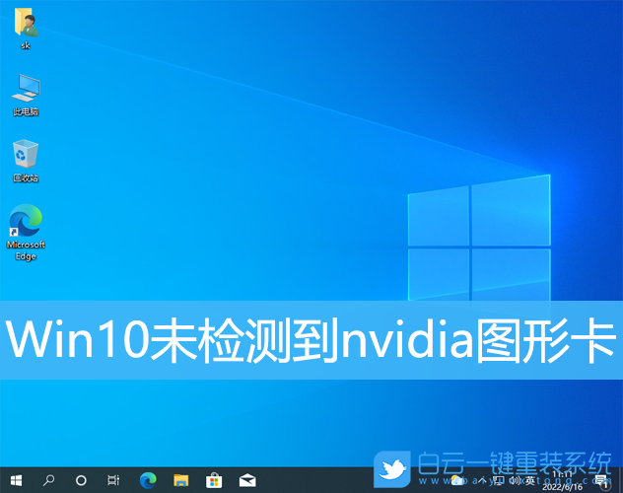Image resolution: width=623 pixels, height=493 pixels.
Task: Switch input method via 英 indicator
Action: [530, 480]
